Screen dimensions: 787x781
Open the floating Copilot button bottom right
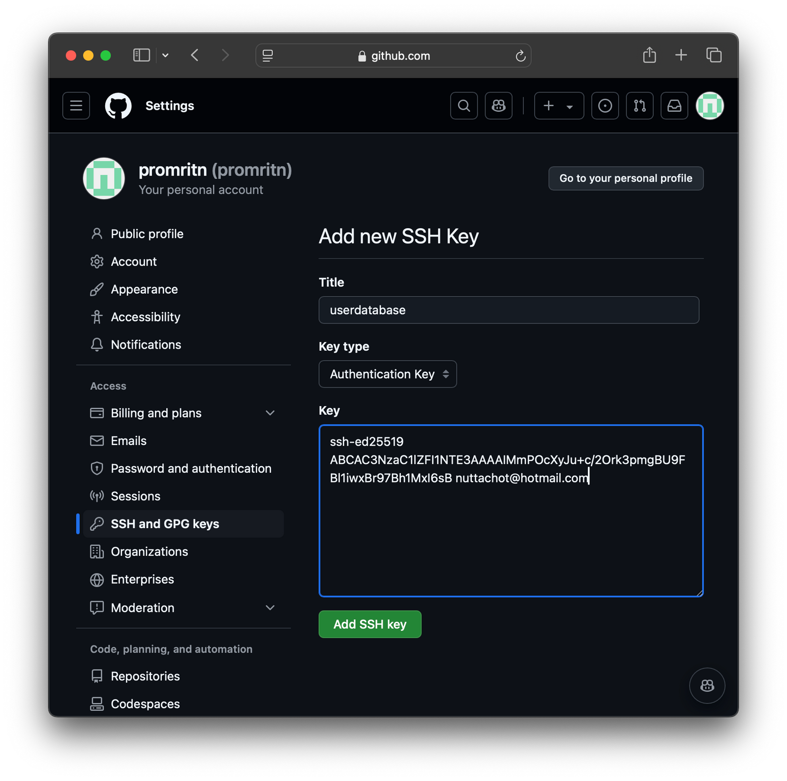coord(707,686)
